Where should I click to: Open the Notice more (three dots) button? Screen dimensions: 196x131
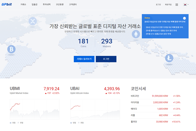(x=184, y=18)
